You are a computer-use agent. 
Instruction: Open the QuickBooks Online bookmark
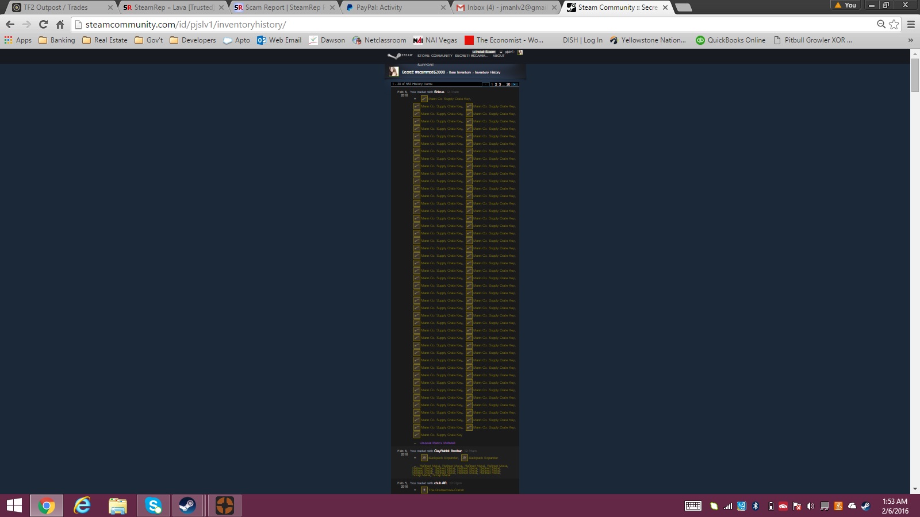[730, 40]
